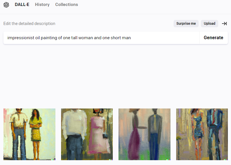The height and width of the screenshot is (165, 231).
Task: Switch to the History tab
Action: (x=42, y=5)
